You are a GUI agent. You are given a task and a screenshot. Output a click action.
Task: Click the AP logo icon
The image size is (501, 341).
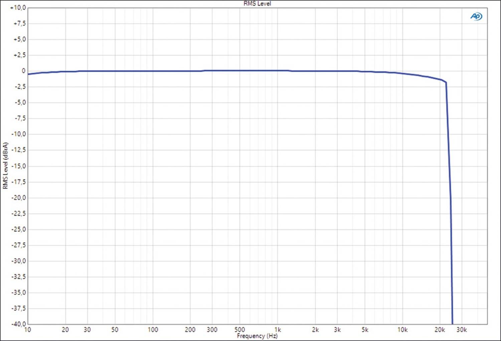[x=476, y=16]
